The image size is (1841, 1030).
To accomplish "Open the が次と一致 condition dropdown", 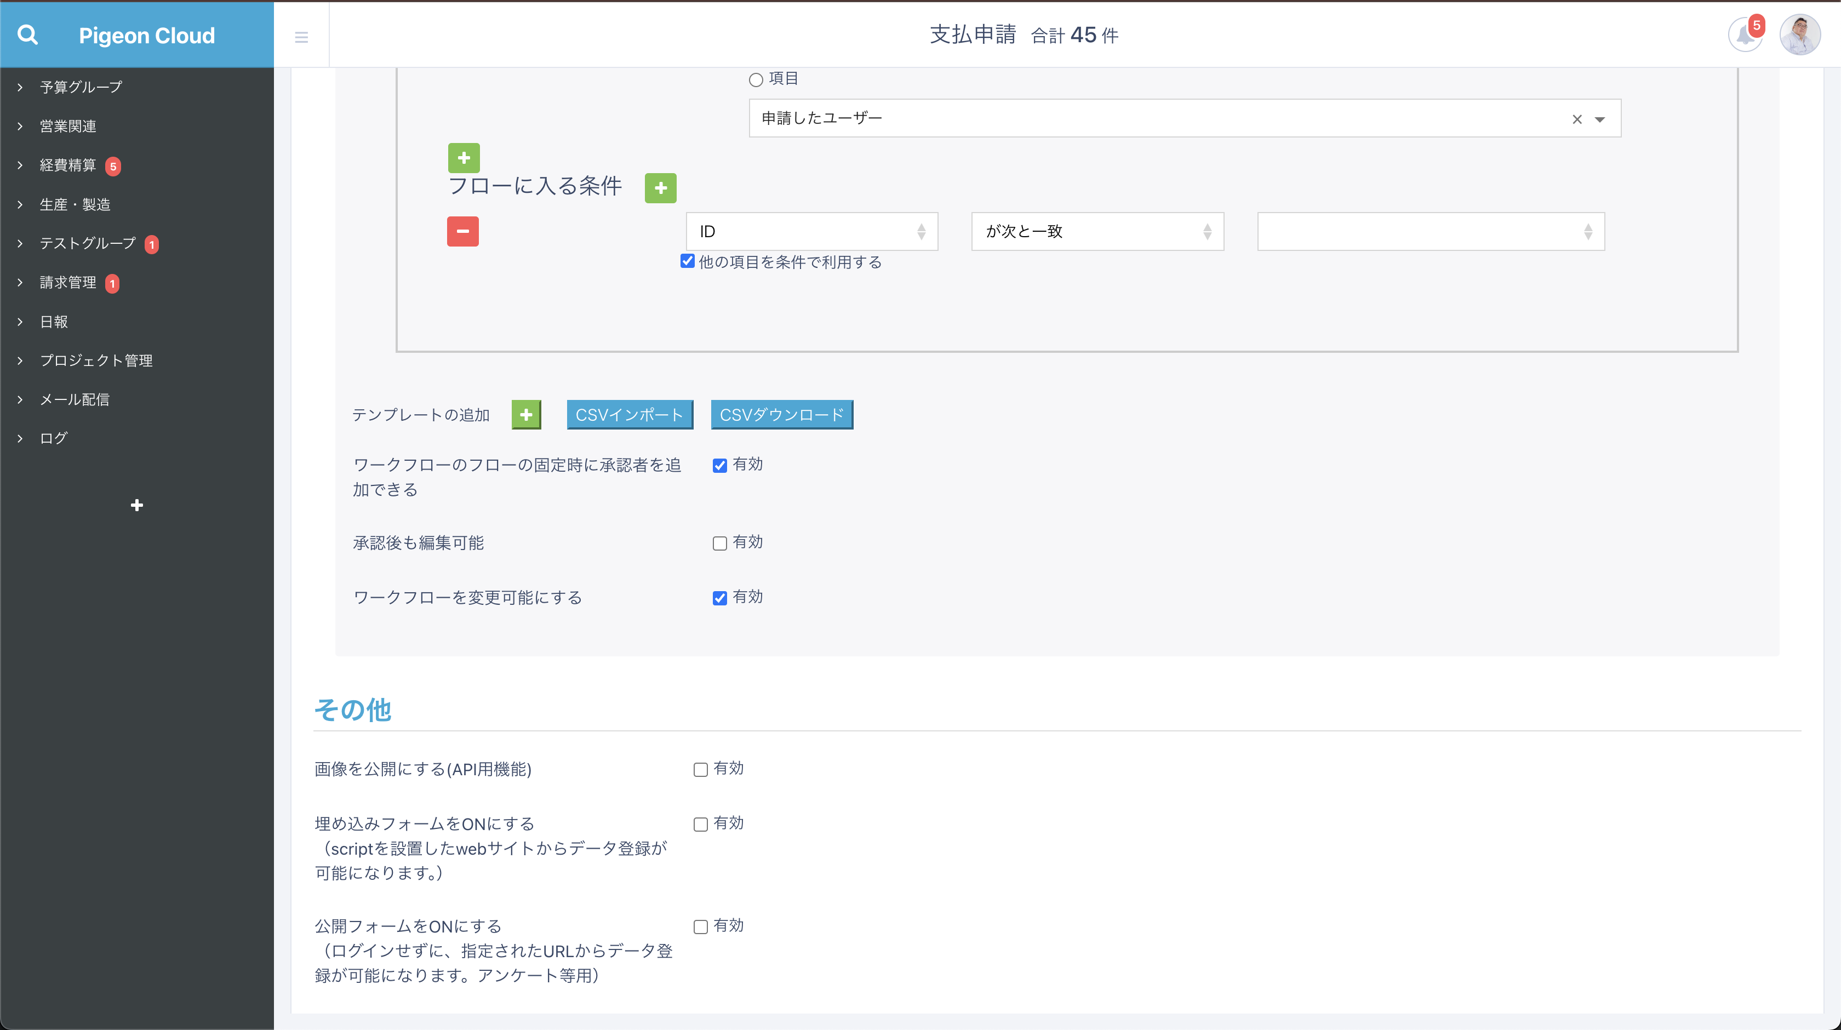I will coord(1097,232).
